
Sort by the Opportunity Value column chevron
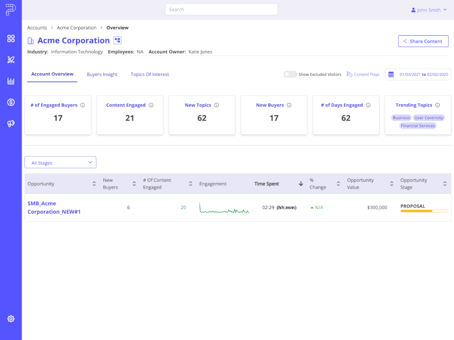click(391, 184)
